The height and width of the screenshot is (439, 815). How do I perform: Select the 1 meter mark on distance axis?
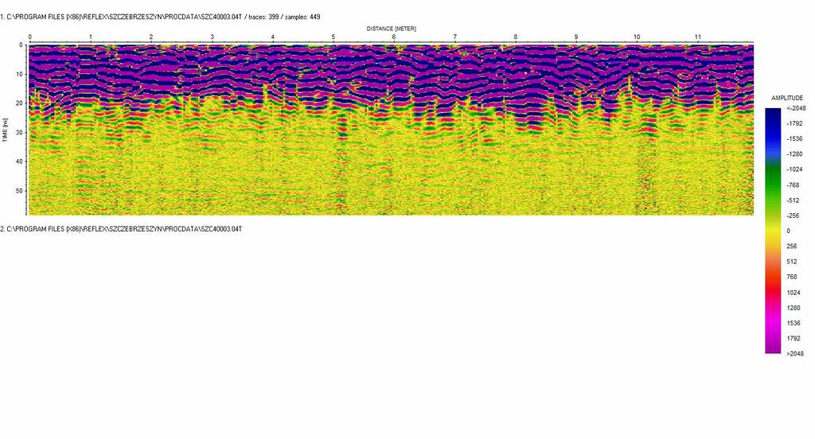coord(91,37)
